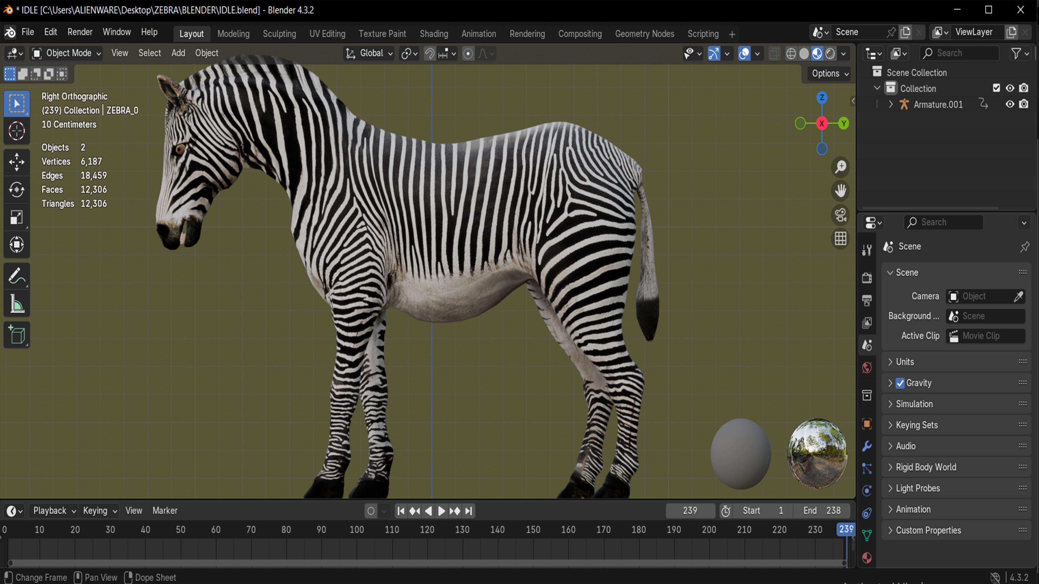Toggle the Gravity checkbox
The image size is (1039, 584).
[900, 383]
